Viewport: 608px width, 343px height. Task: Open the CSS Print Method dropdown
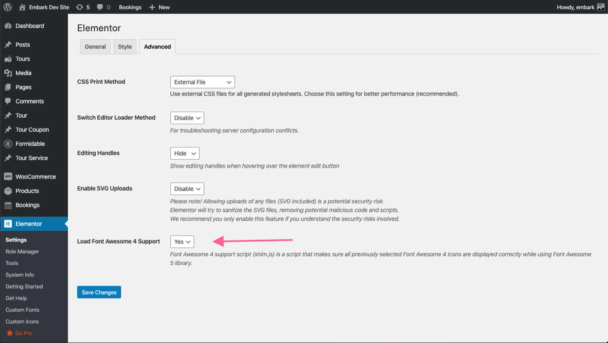click(202, 82)
